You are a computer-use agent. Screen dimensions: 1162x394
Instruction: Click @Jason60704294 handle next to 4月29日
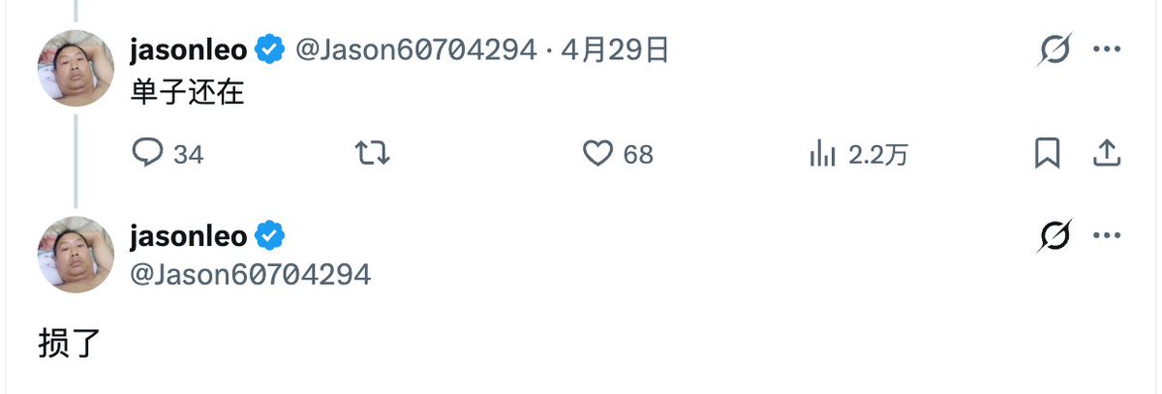pyautogui.click(x=415, y=49)
